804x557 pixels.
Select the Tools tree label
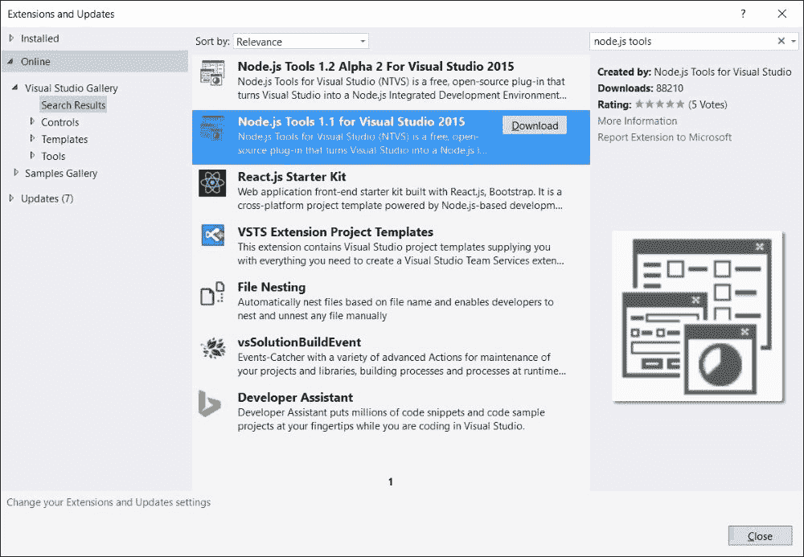pos(53,156)
